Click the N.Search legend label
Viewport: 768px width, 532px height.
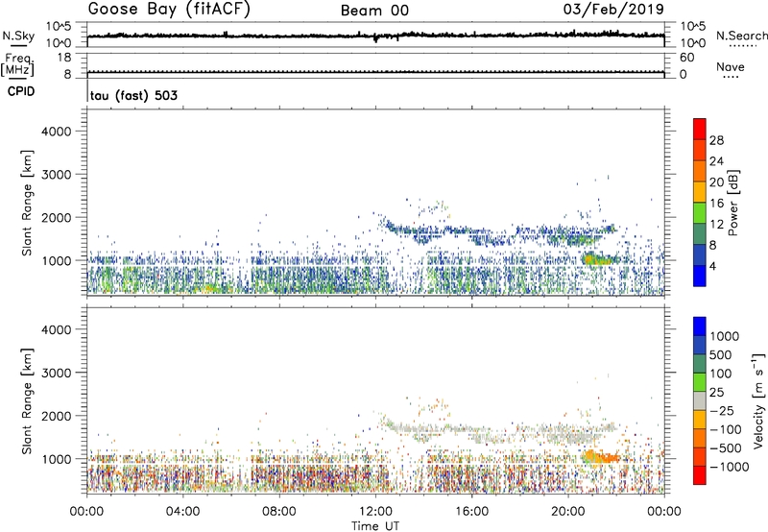click(741, 36)
